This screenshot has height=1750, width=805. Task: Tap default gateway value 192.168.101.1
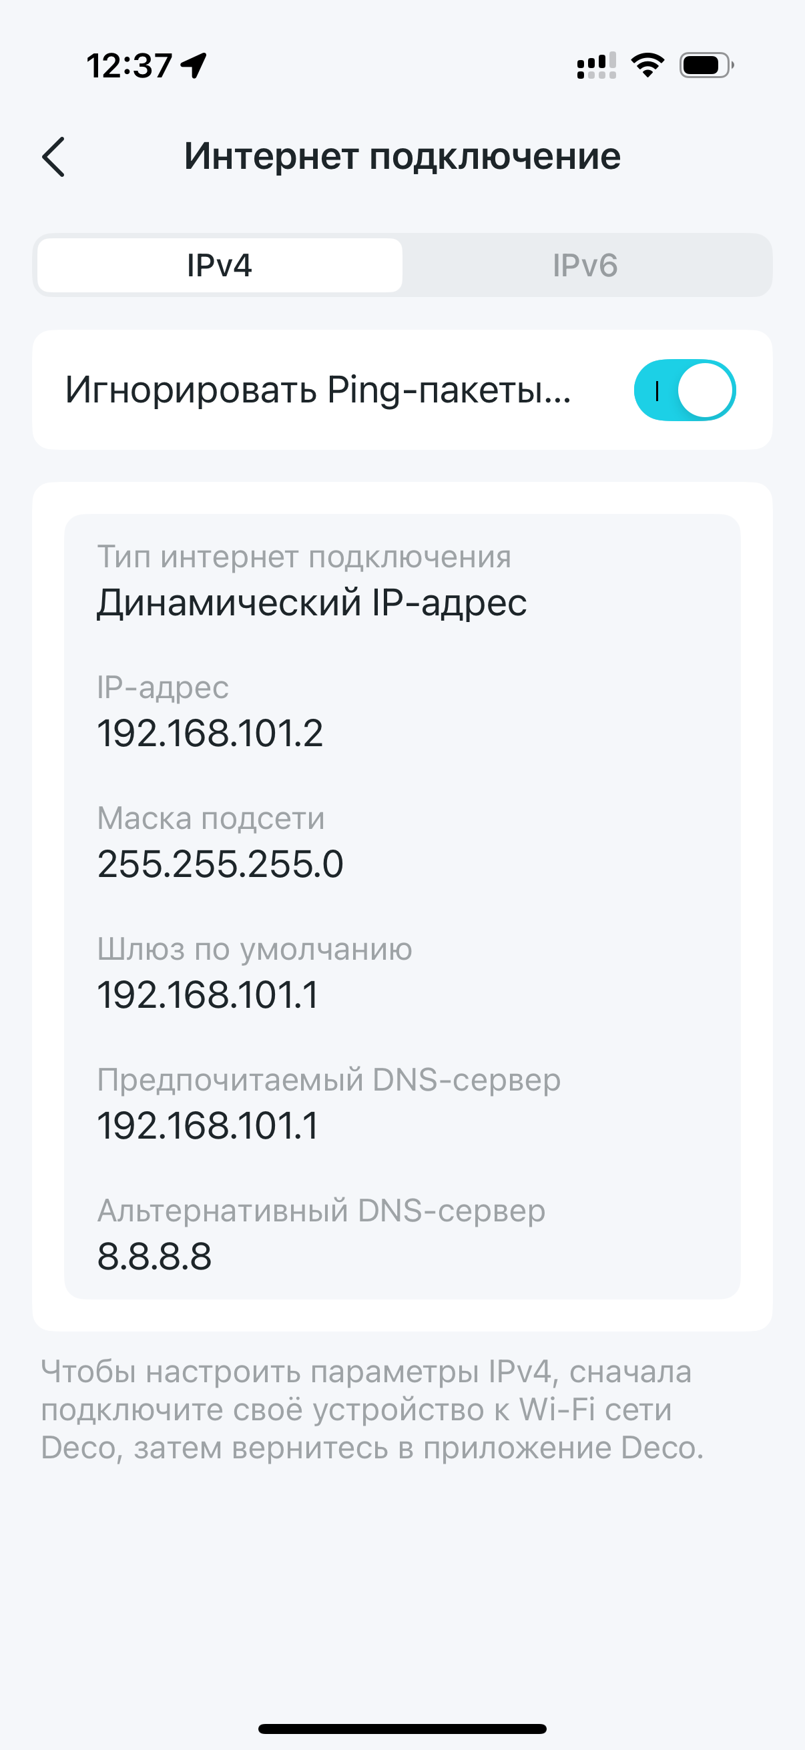(207, 994)
